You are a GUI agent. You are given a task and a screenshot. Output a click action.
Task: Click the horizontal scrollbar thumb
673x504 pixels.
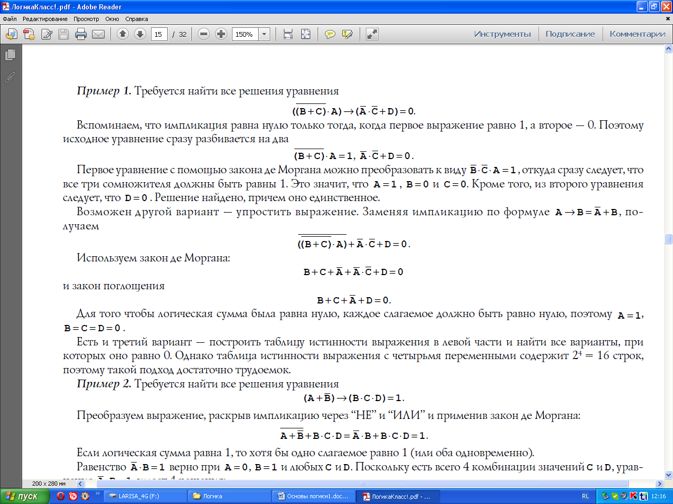click(x=362, y=484)
